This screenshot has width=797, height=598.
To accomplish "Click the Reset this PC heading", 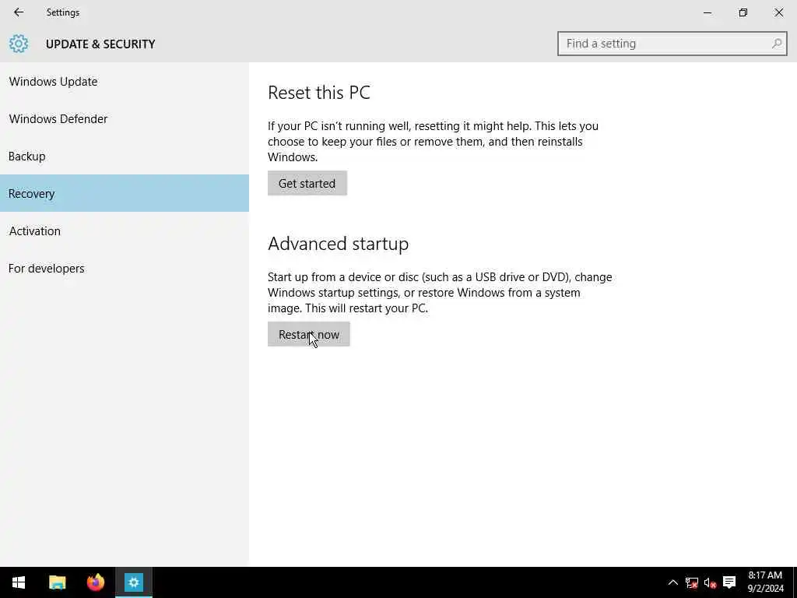I will tap(318, 93).
